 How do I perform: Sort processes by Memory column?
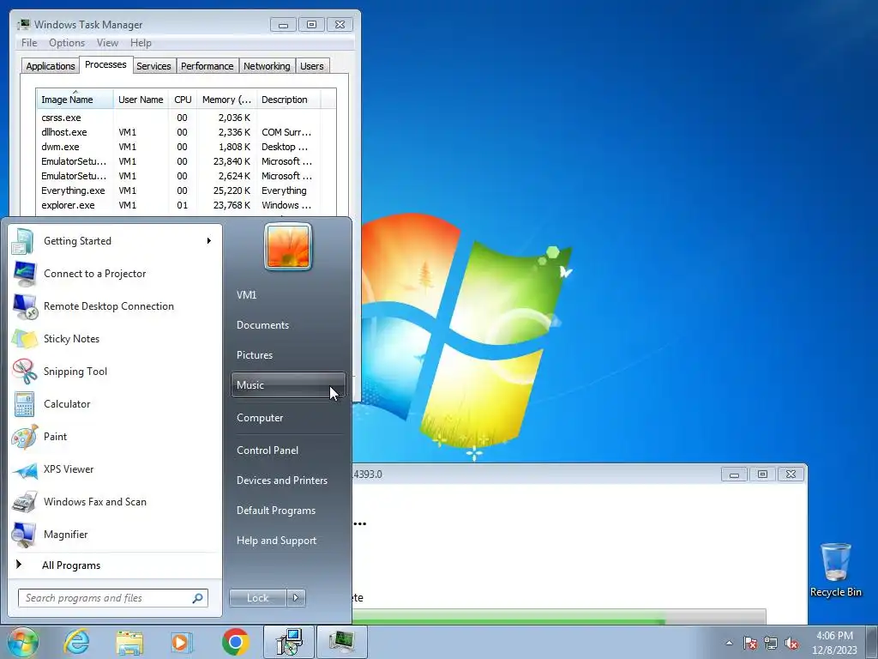pos(226,100)
